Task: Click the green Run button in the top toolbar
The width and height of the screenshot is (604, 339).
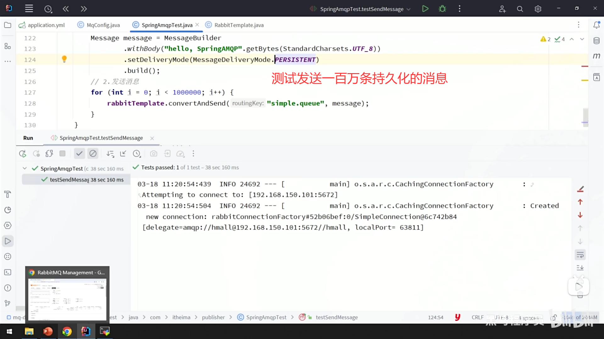Action: coord(425,9)
